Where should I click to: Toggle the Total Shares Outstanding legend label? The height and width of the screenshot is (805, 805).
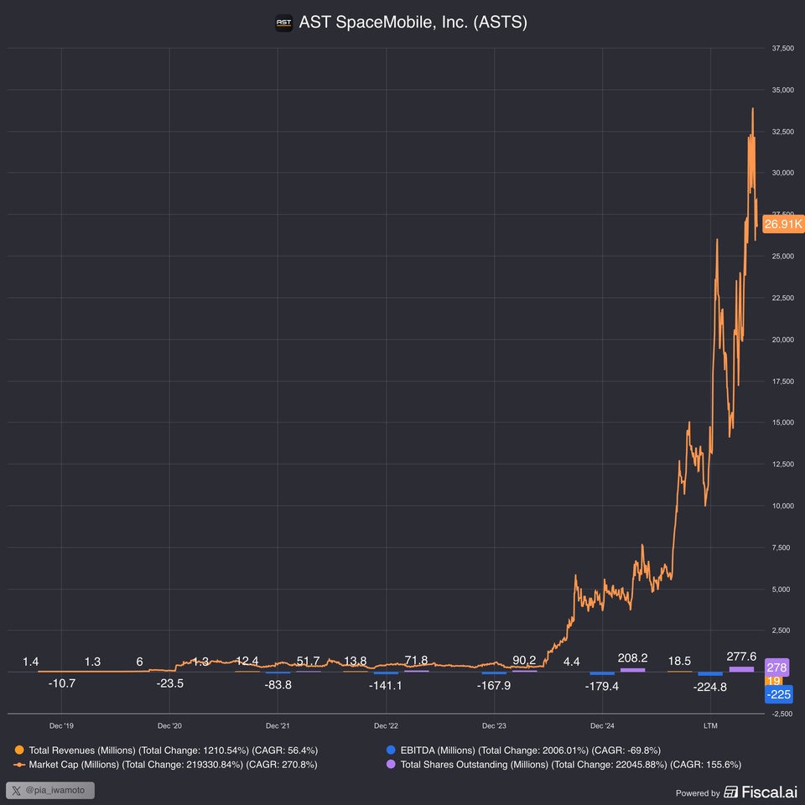[570, 765]
